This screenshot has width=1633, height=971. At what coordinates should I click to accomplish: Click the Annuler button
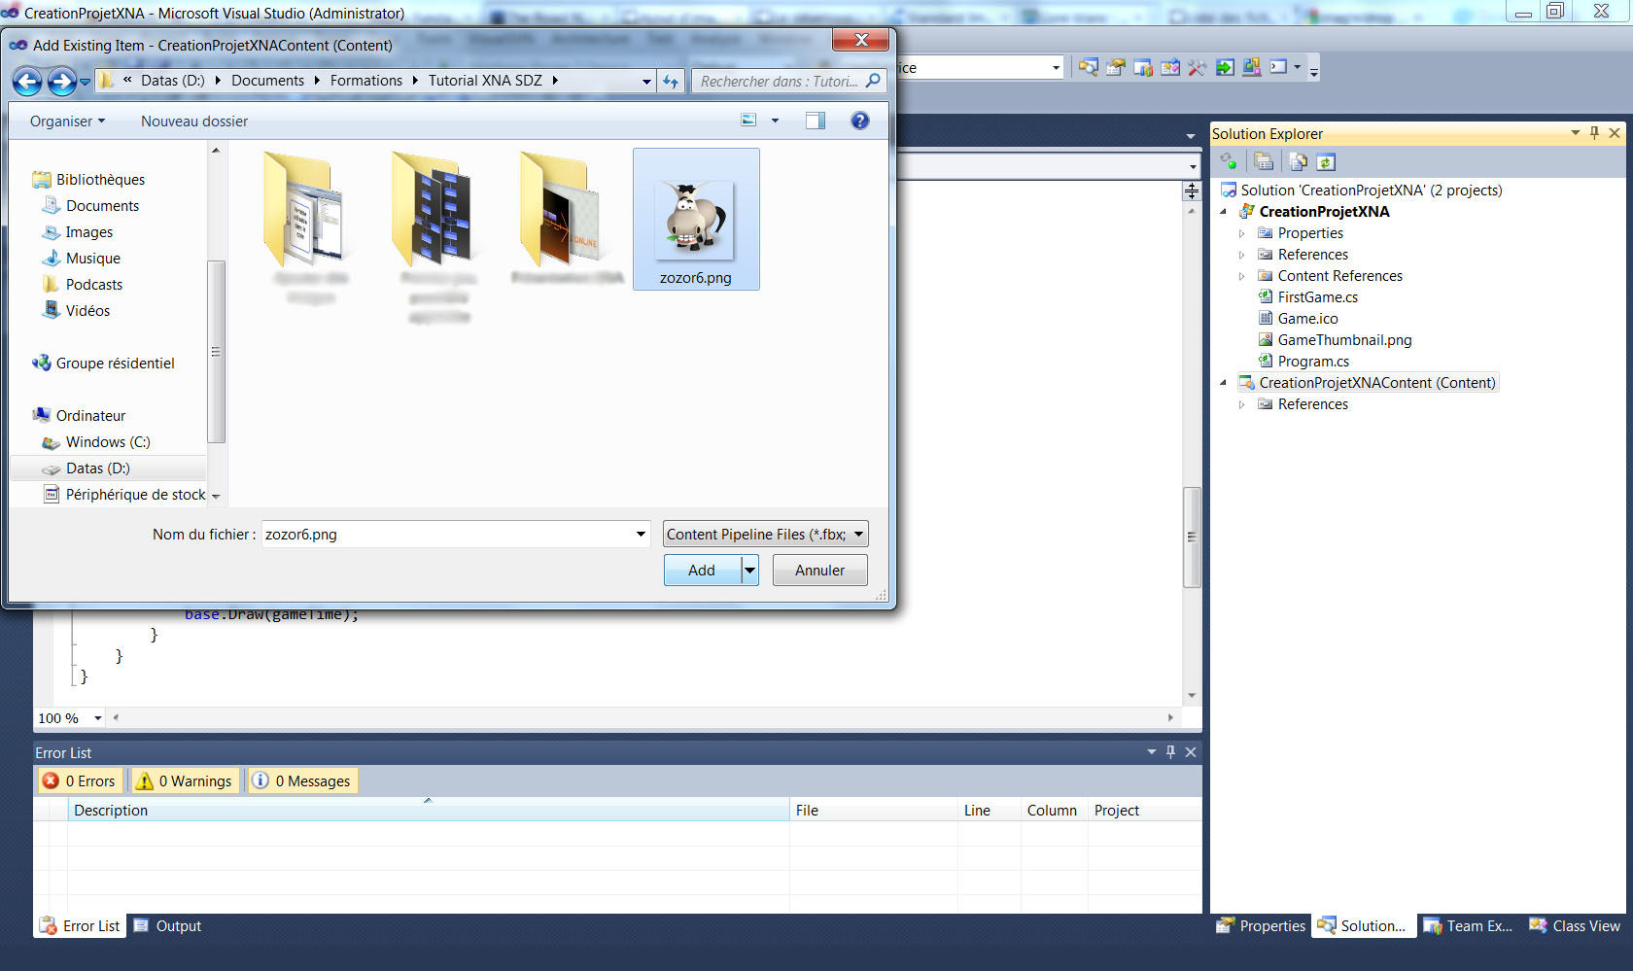tap(820, 570)
